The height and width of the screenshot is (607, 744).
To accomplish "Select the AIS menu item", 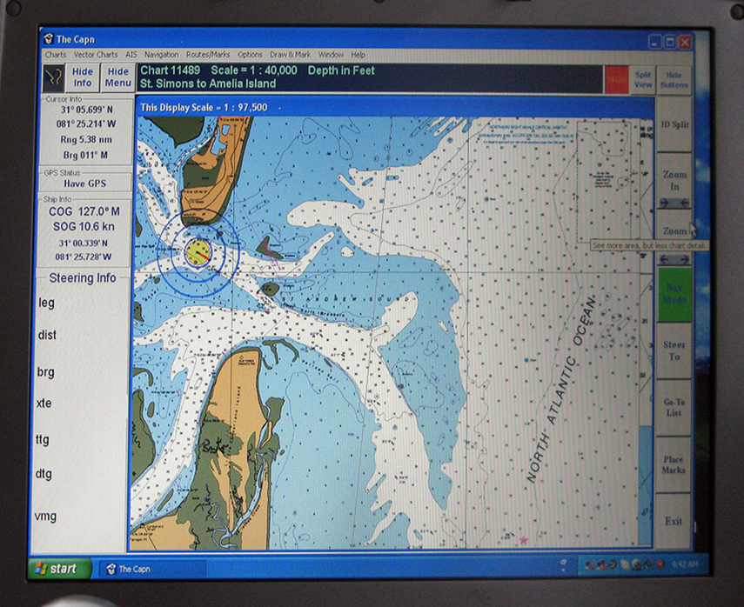I will click(x=130, y=55).
